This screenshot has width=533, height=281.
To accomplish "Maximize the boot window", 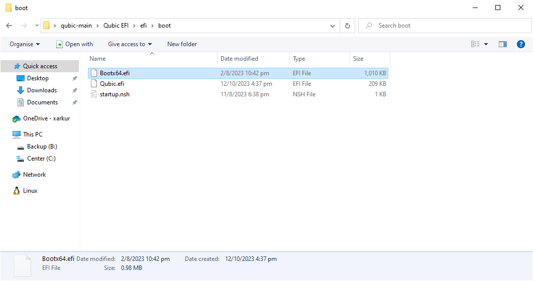I will pos(498,8).
